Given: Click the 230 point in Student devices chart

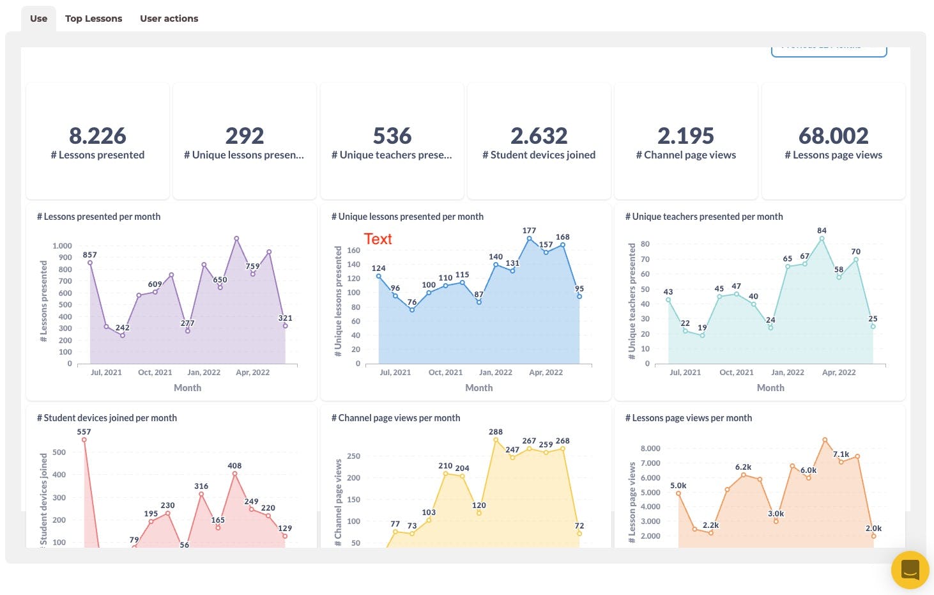Looking at the screenshot, I should (x=167, y=513).
